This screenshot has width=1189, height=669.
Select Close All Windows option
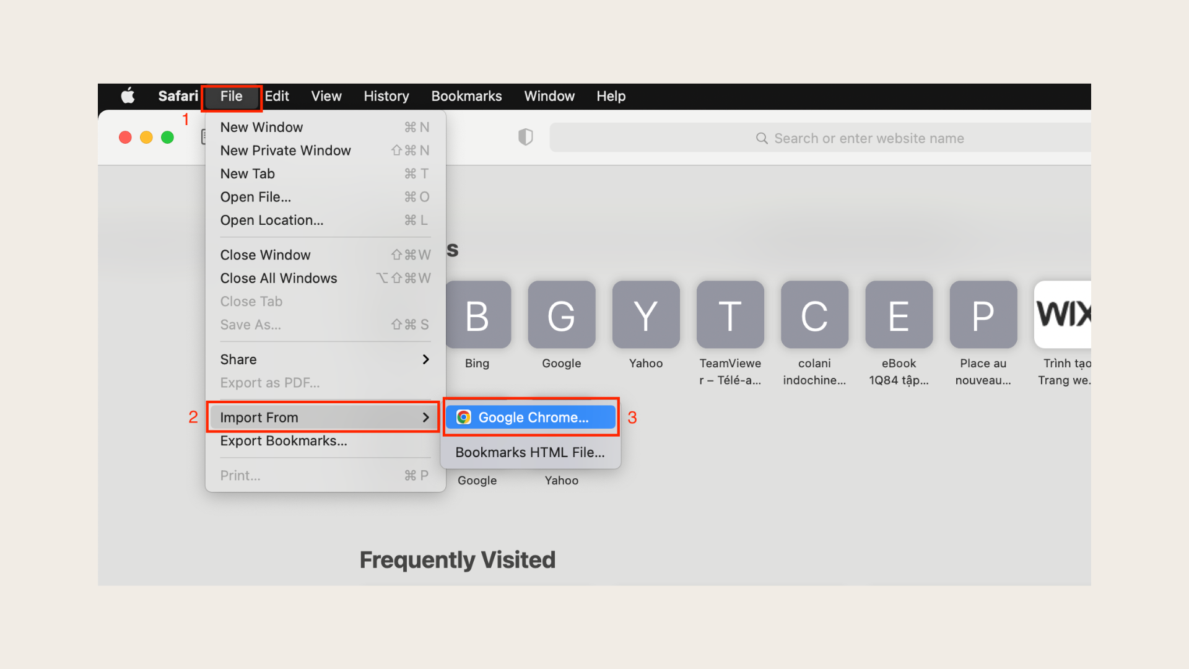click(279, 278)
